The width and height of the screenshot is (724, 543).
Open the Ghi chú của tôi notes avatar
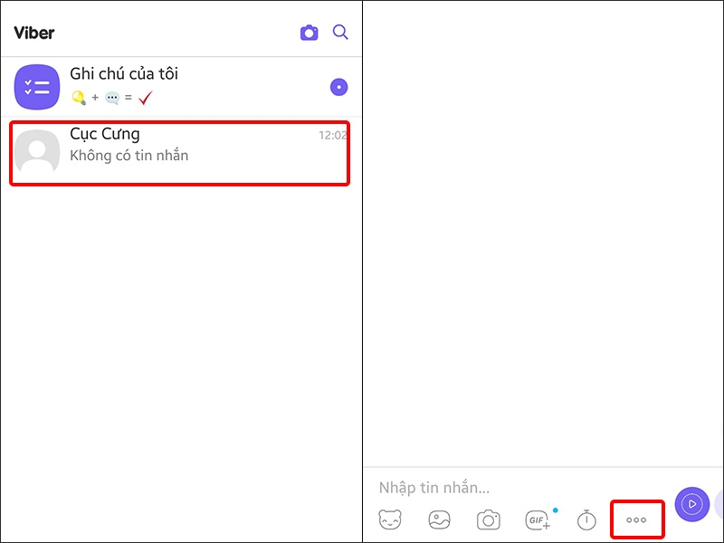[x=37, y=87]
